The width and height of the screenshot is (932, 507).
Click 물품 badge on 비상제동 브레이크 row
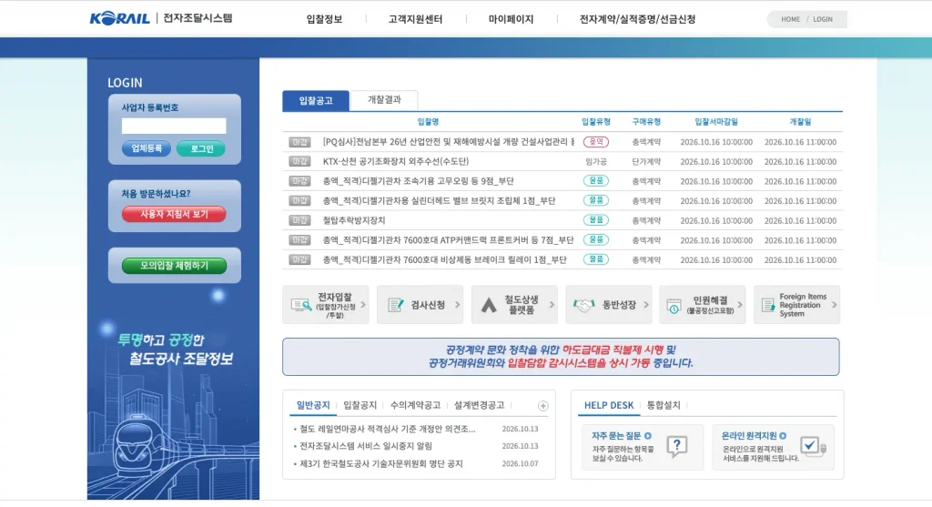point(595,259)
